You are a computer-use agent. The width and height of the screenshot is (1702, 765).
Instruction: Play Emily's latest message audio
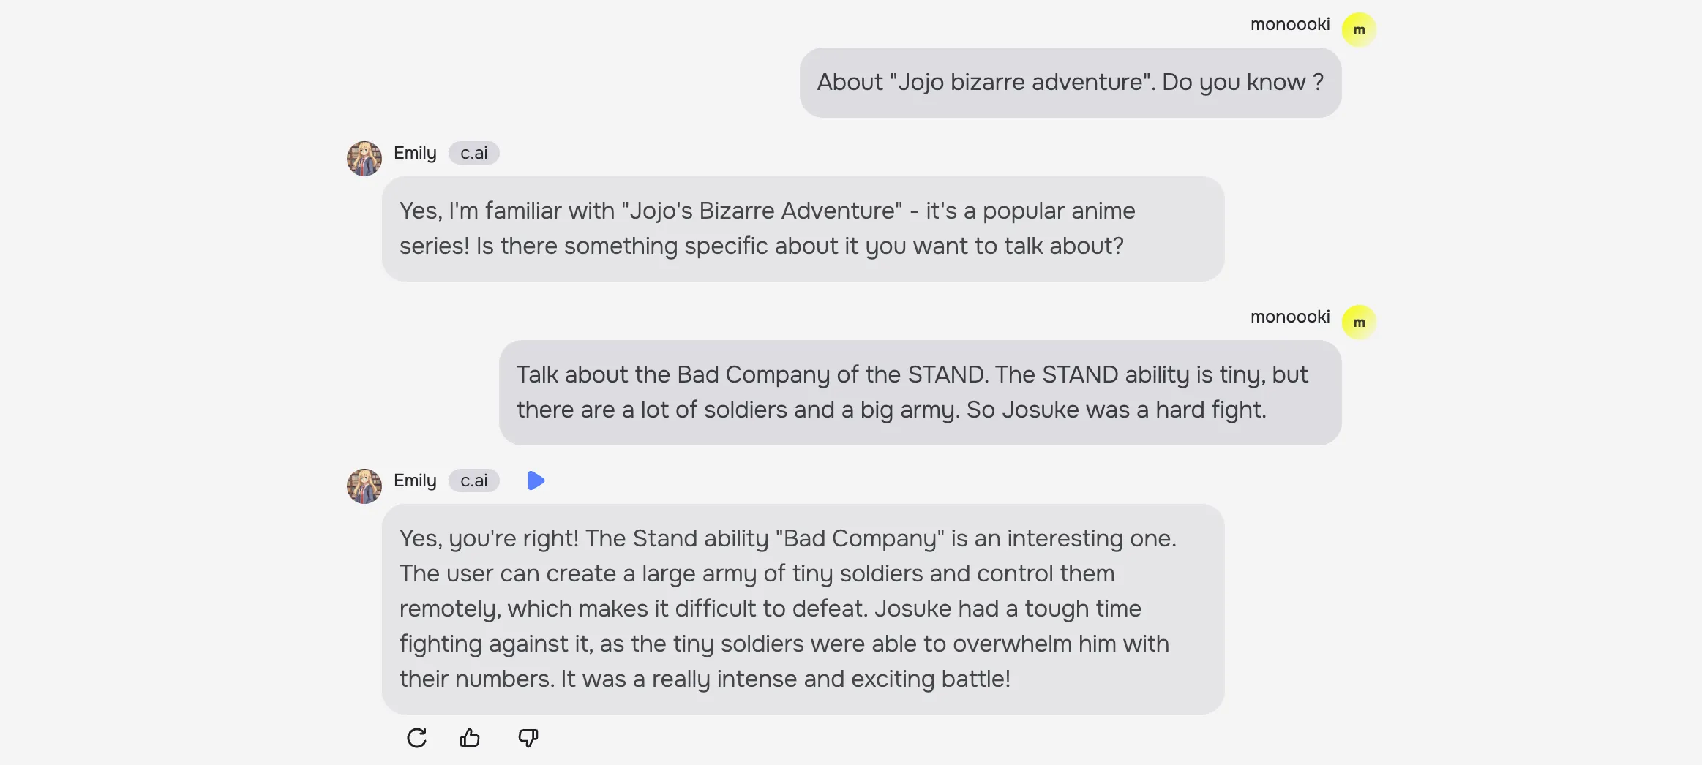click(x=536, y=481)
